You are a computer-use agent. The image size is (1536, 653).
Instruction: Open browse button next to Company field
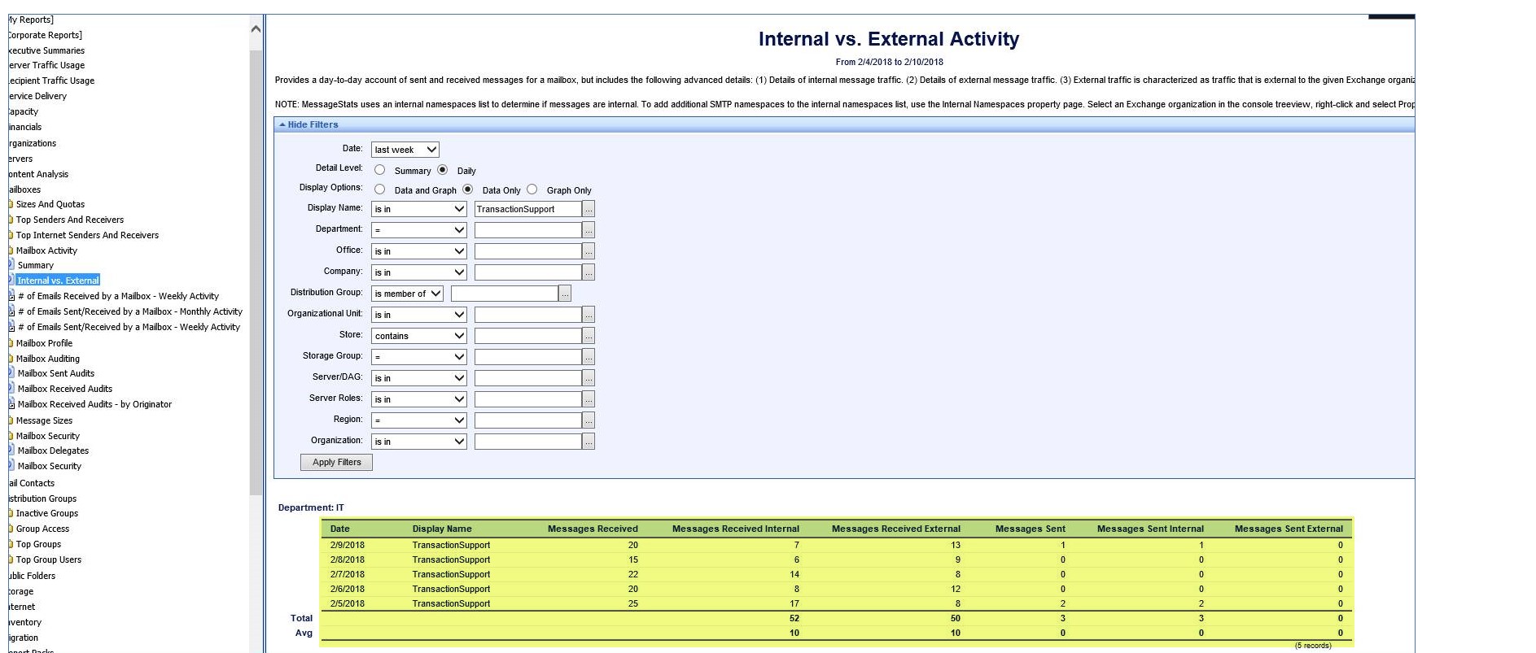589,272
